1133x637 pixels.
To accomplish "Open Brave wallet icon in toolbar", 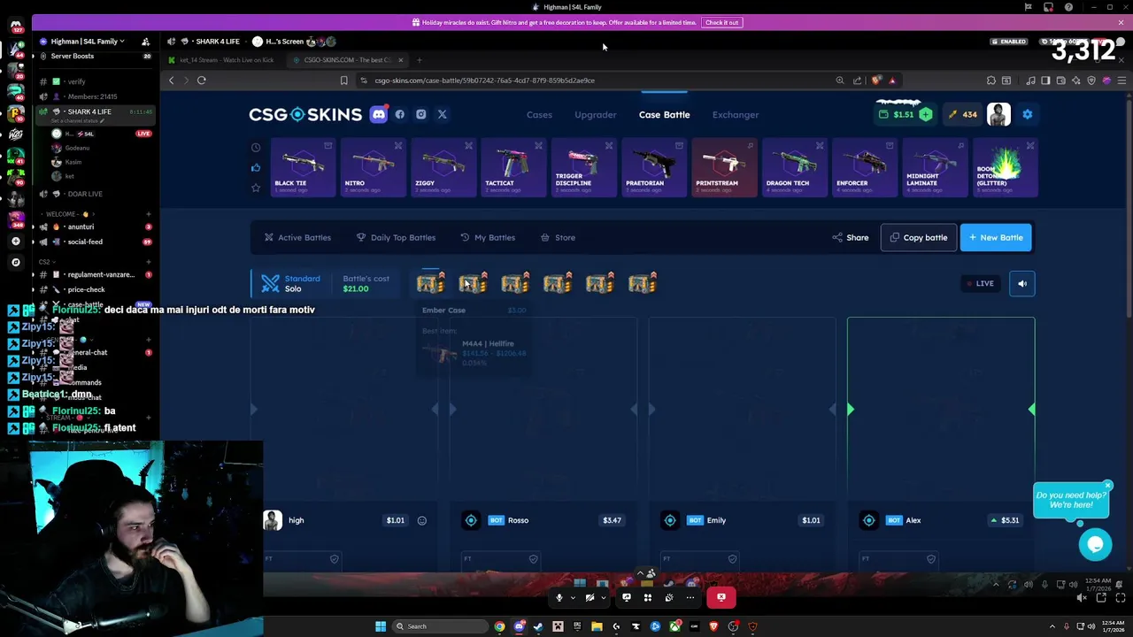I will 1060,81.
